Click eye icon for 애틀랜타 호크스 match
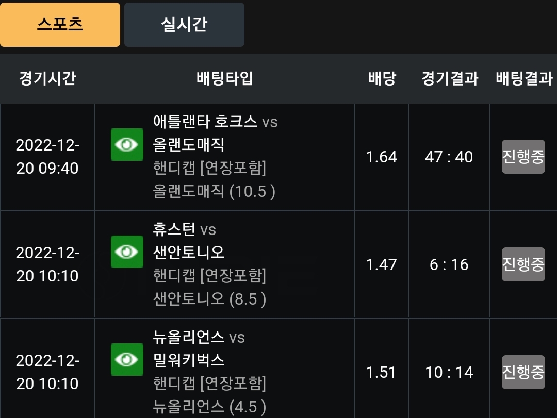557x418 pixels. [x=127, y=144]
